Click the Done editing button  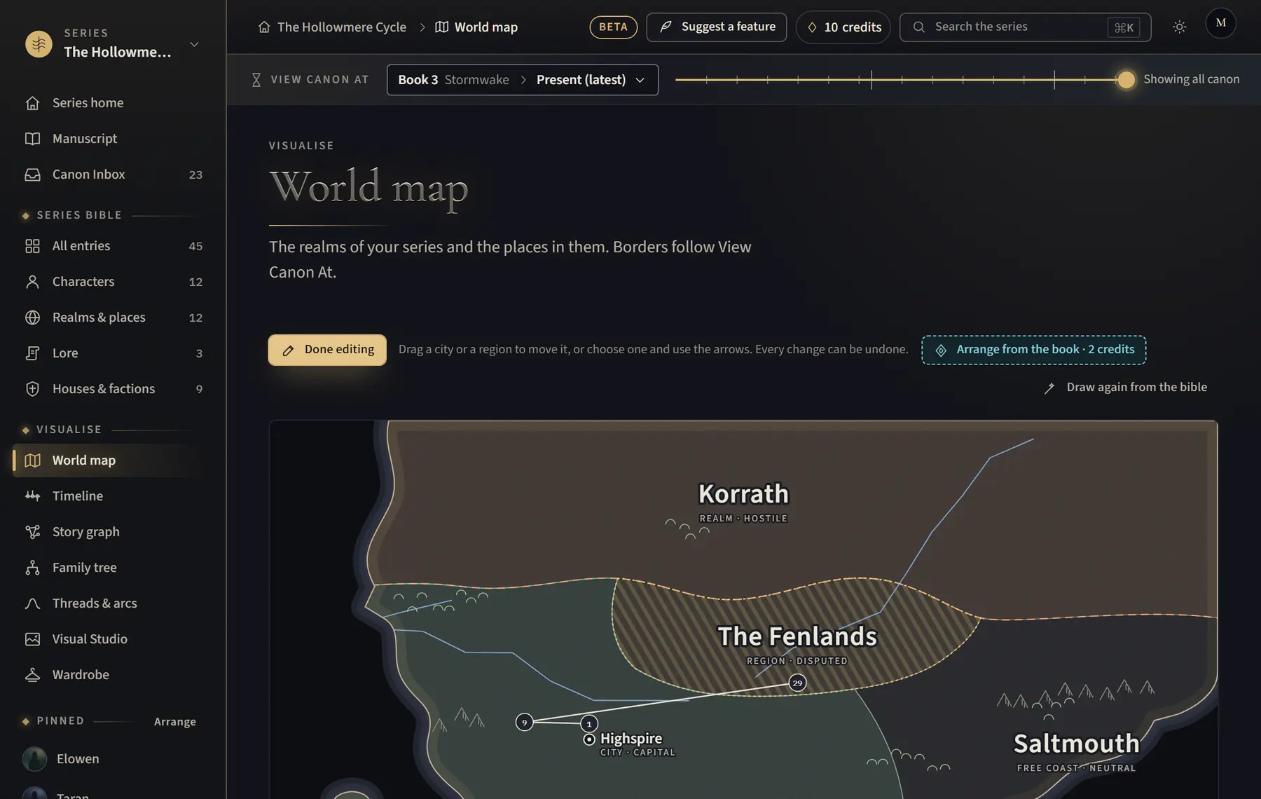pyautogui.click(x=327, y=350)
